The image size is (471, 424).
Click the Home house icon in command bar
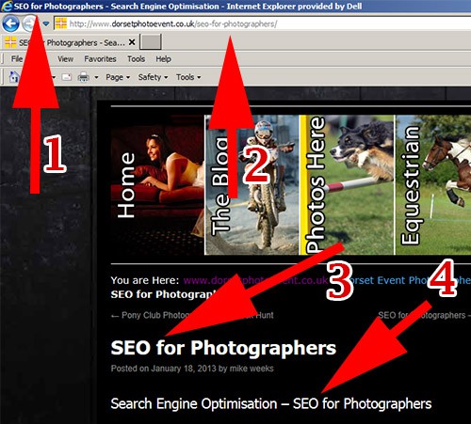click(x=13, y=77)
